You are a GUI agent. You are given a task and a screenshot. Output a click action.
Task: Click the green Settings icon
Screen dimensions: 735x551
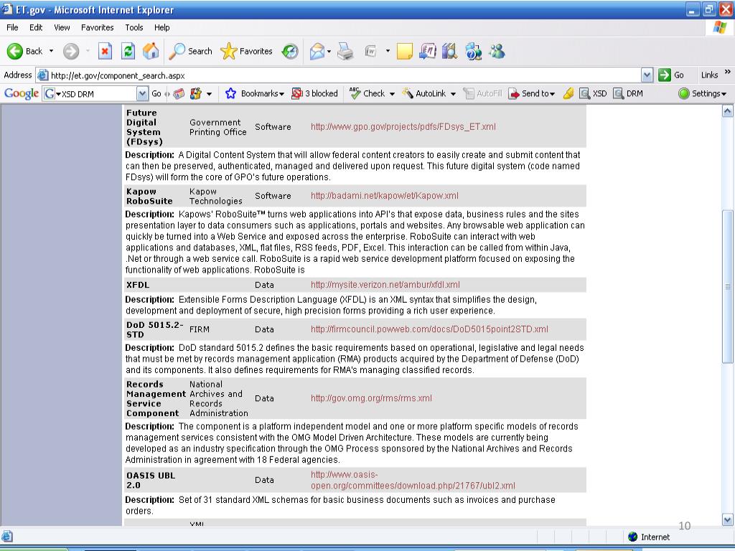click(x=684, y=94)
